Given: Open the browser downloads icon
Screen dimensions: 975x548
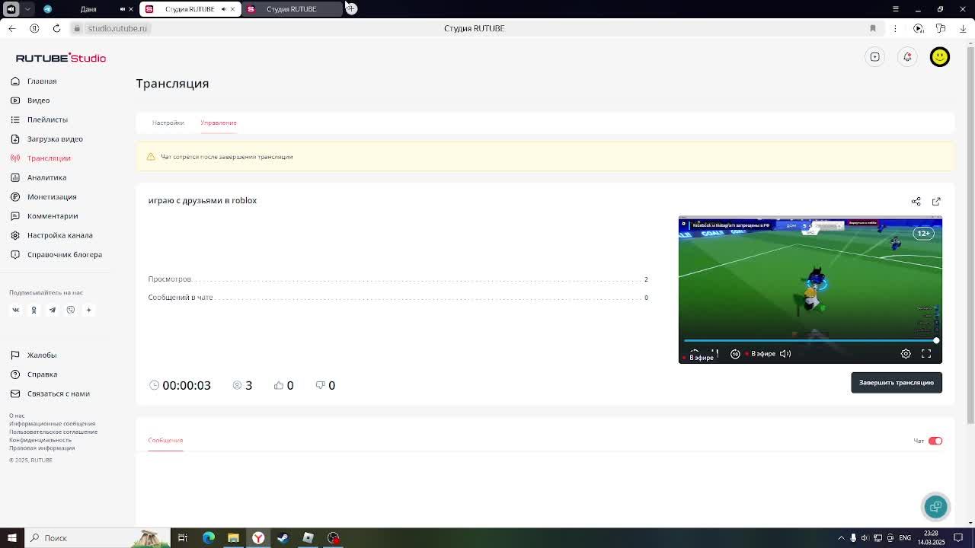Looking at the screenshot, I should click(x=963, y=28).
